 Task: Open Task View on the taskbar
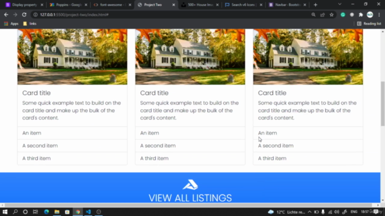pyautogui.click(x=35, y=212)
